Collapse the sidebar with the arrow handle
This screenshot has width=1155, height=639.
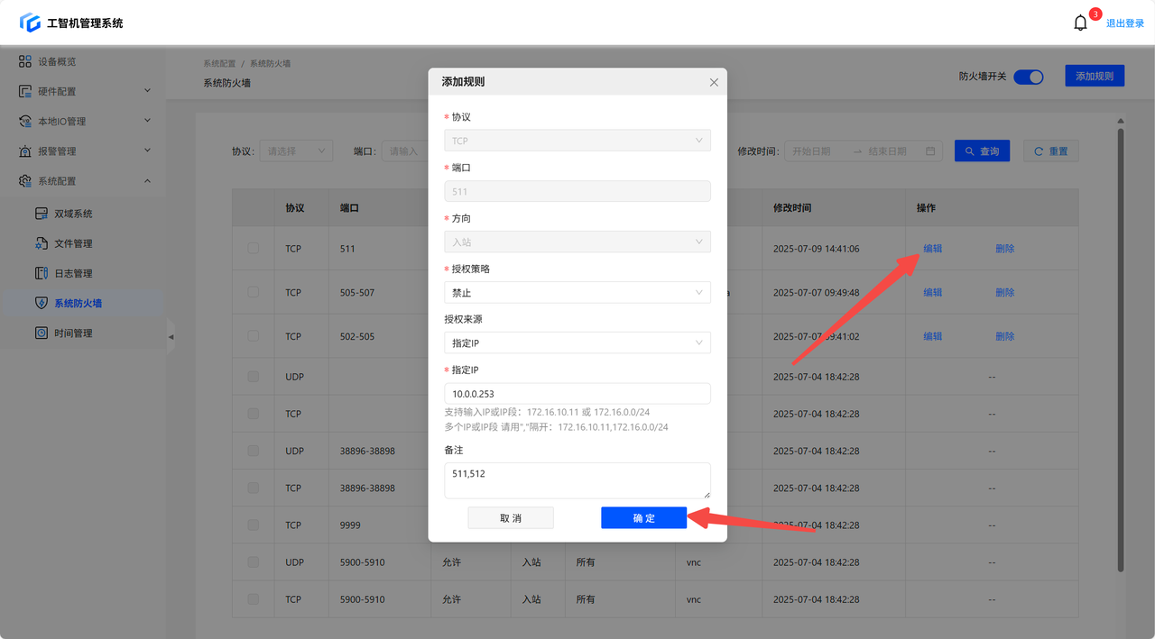(x=171, y=337)
